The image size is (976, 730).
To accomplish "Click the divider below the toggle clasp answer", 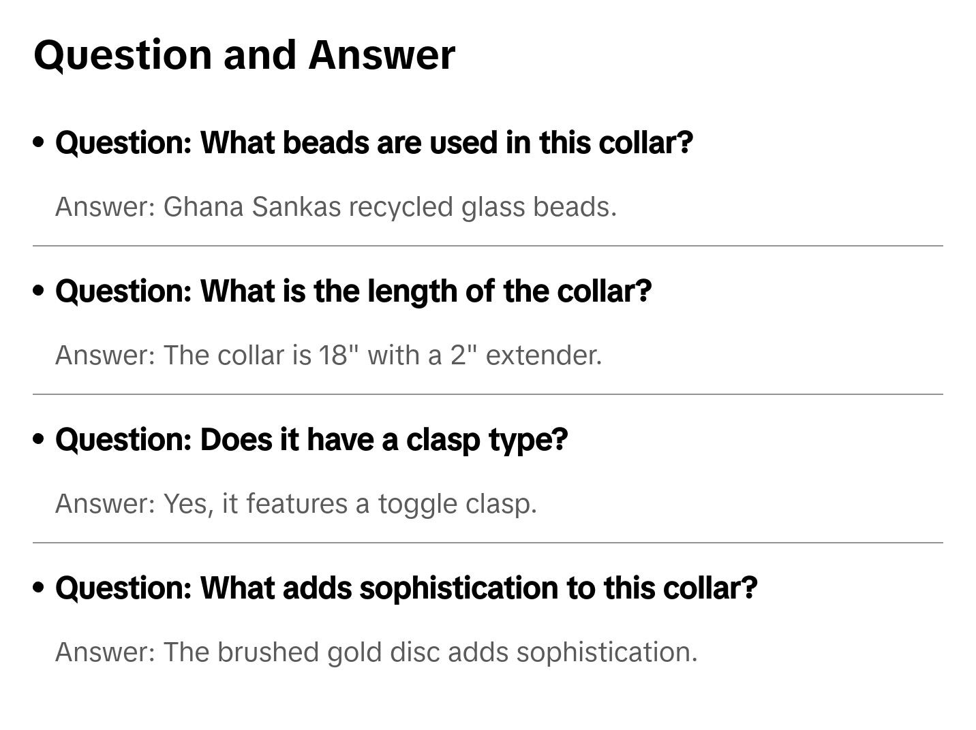I will [487, 543].
